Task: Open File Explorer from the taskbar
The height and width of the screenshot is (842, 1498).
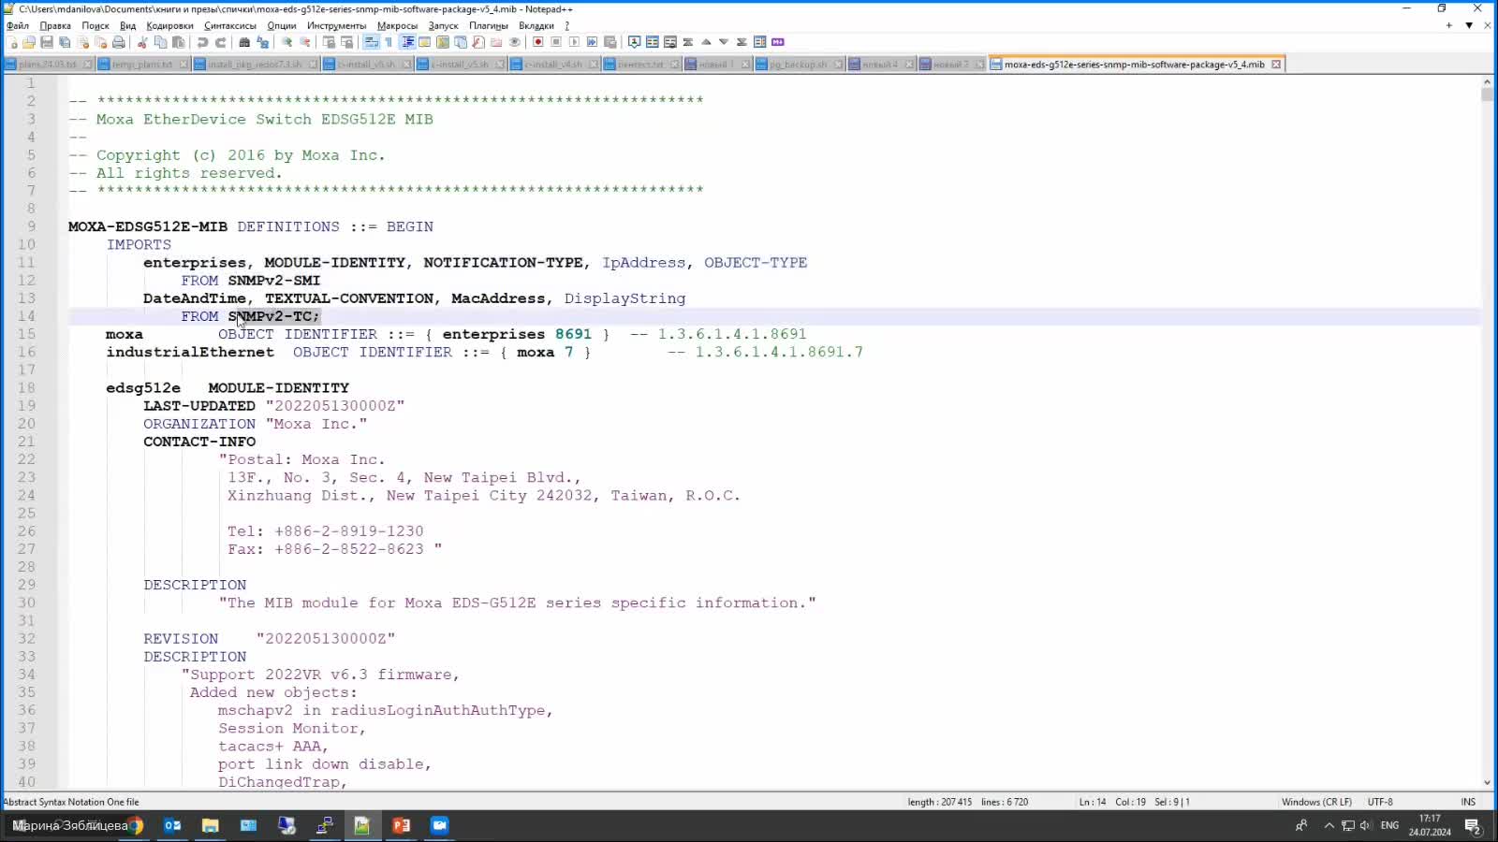Action: (210, 825)
